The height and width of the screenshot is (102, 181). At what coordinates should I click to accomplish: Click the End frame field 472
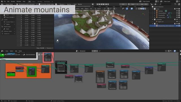pyautogui.click(x=144, y=4)
